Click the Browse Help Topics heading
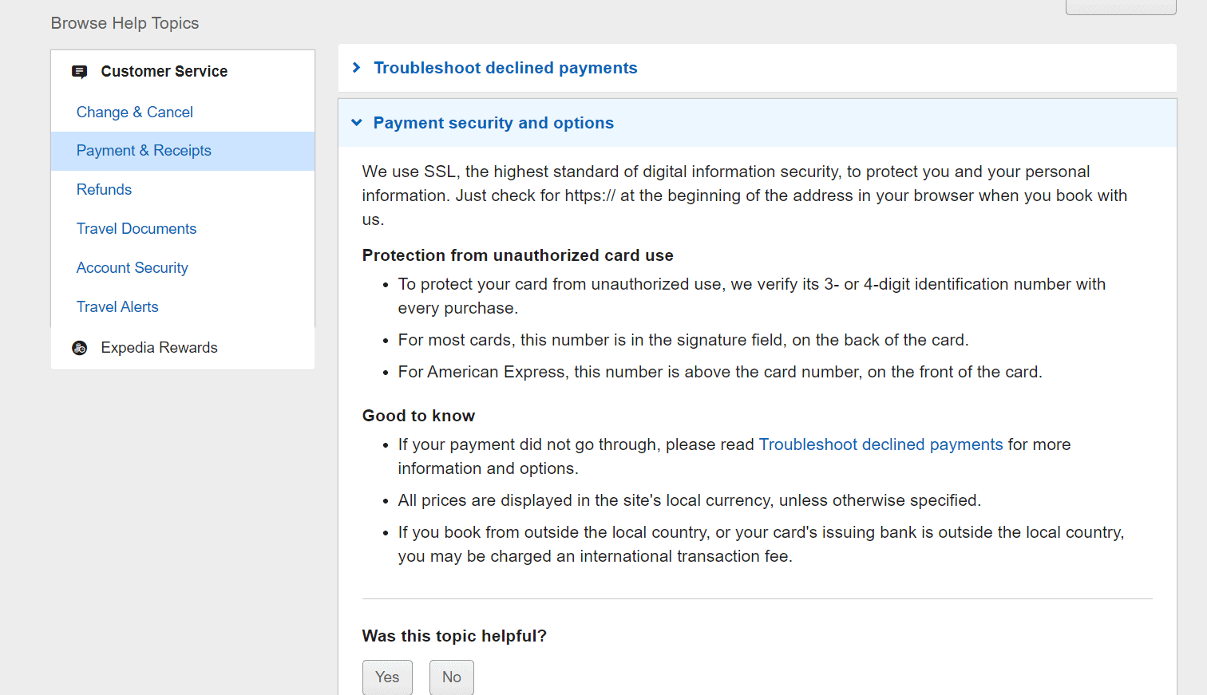1207x695 pixels. [x=125, y=23]
